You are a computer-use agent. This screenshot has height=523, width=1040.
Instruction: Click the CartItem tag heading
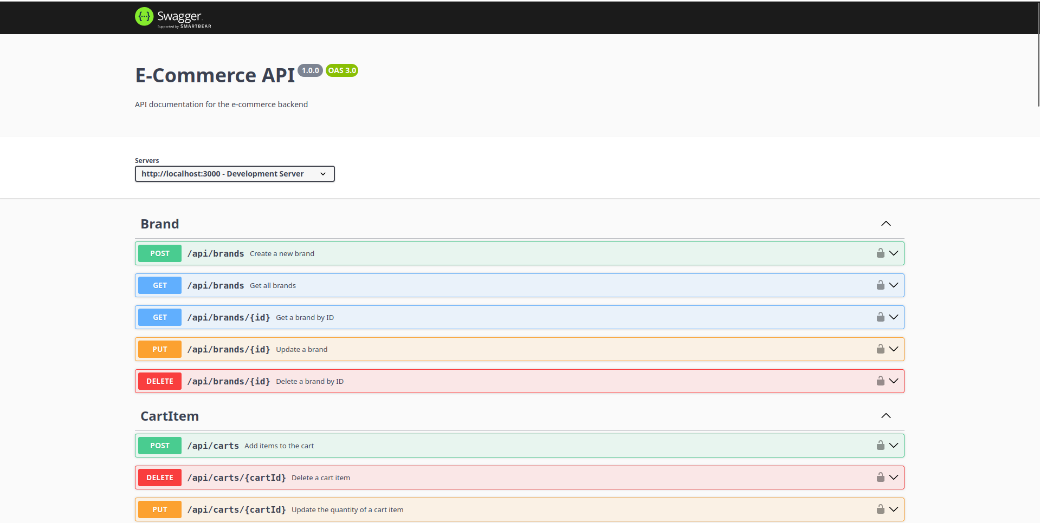(170, 416)
